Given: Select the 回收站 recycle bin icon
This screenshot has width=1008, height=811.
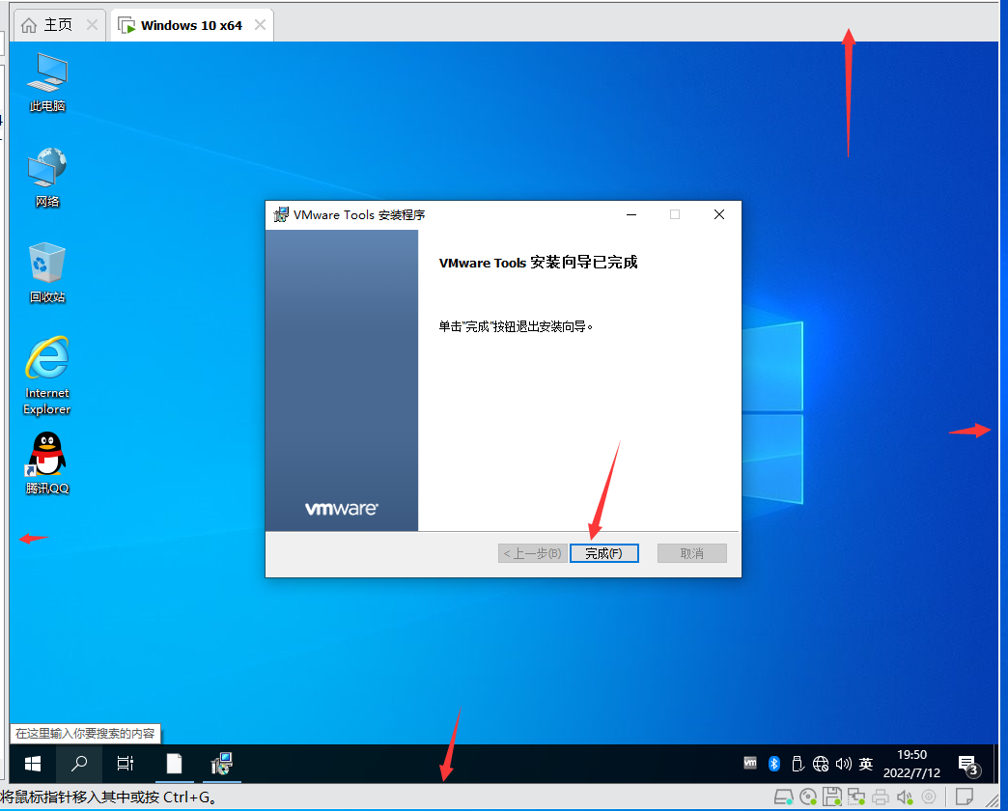Looking at the screenshot, I should pyautogui.click(x=47, y=273).
